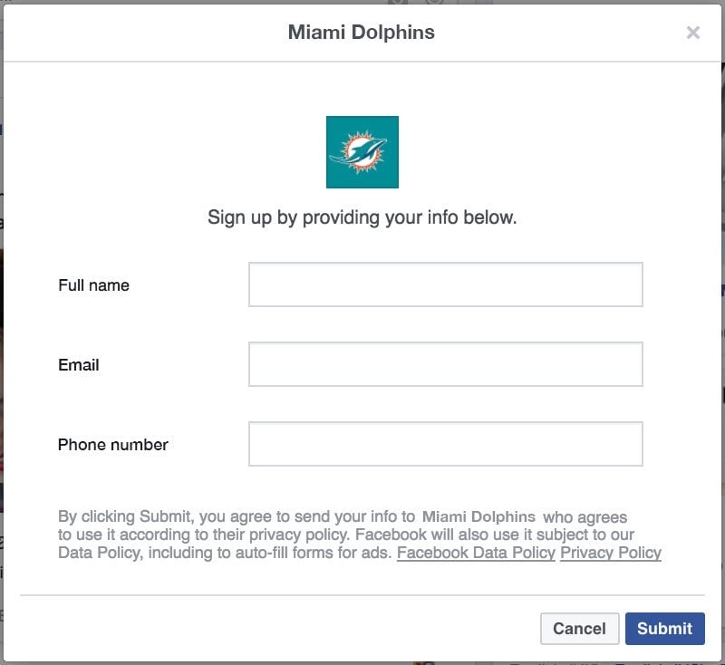This screenshot has height=665, width=725.
Task: Click the Full name label
Action: 94,285
